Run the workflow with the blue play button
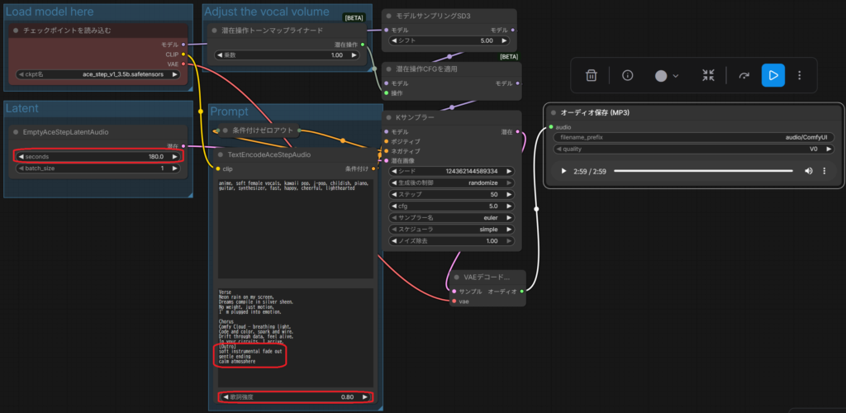The height and width of the screenshot is (413, 846). click(x=772, y=75)
